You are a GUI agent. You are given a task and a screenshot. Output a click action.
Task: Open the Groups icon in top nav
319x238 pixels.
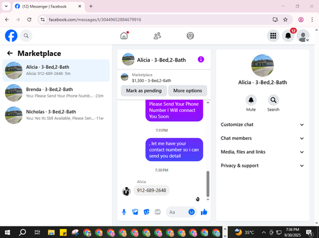point(190,36)
